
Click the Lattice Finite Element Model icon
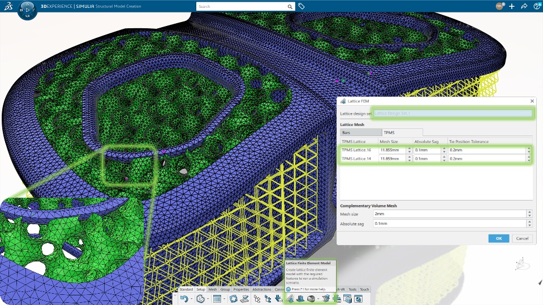pyautogui.click(x=290, y=299)
